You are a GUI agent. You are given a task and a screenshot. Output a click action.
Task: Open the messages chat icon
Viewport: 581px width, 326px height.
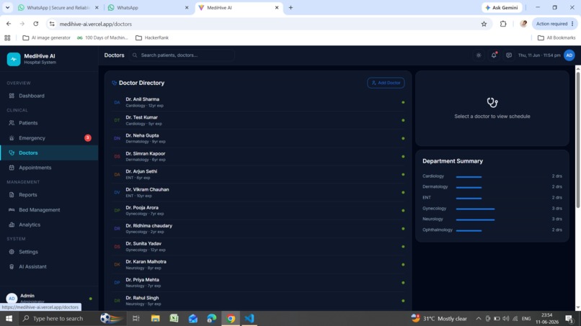[509, 55]
